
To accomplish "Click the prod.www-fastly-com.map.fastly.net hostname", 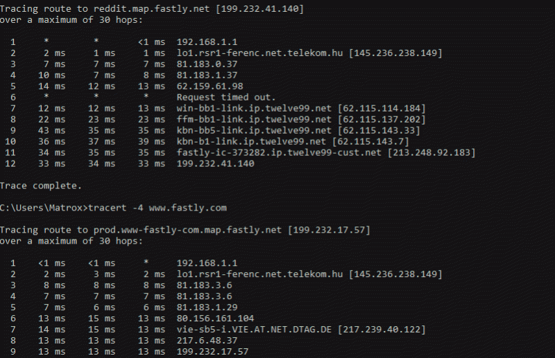I will pos(187,230).
